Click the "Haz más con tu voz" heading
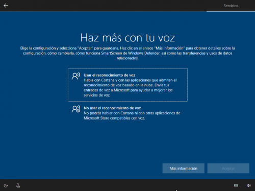 coord(127,38)
